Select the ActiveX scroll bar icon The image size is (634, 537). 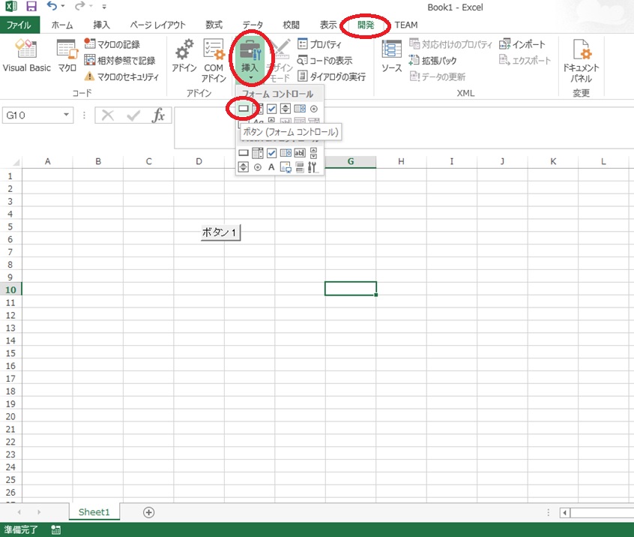(314, 153)
